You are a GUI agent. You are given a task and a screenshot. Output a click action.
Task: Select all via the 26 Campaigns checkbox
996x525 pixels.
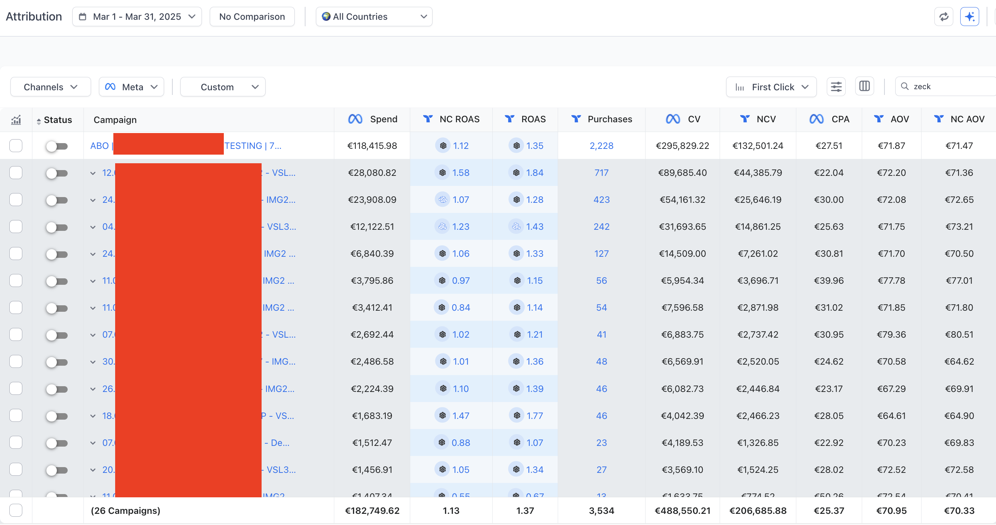tap(16, 510)
